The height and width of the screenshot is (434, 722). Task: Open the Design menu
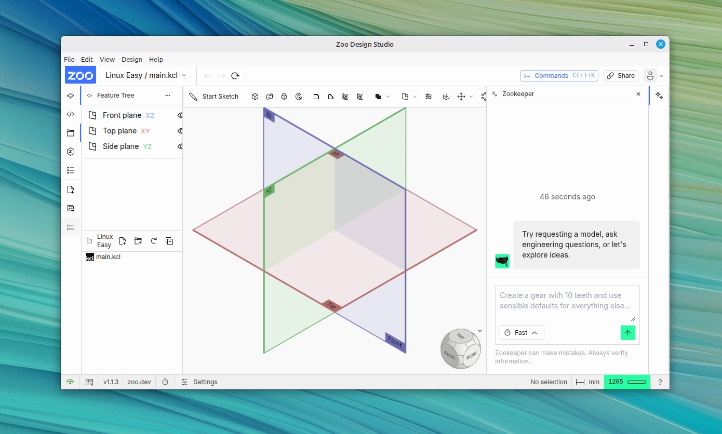tap(131, 59)
